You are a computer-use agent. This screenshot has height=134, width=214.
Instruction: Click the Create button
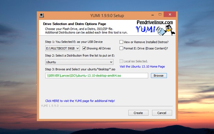pyautogui.click(x=138, y=113)
